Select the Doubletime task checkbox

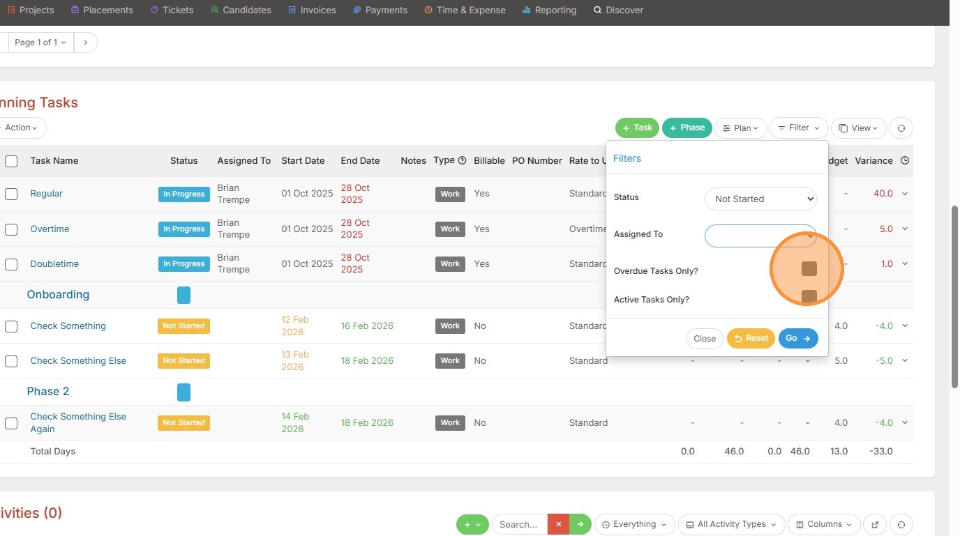click(x=11, y=264)
